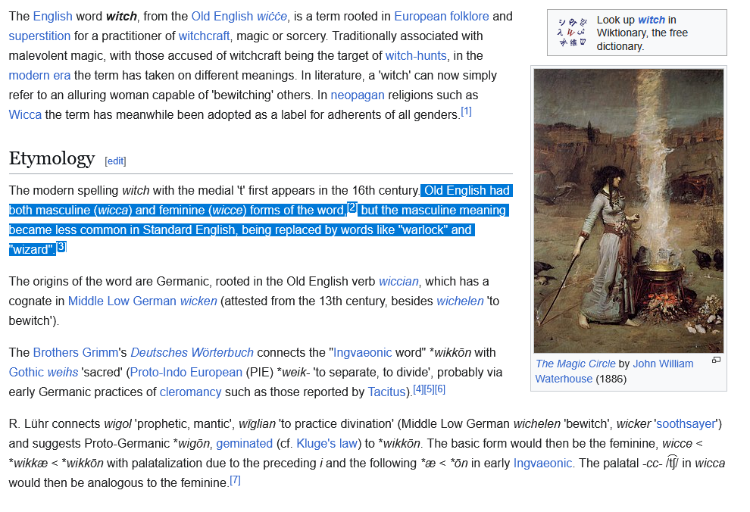Jump to footnote [3] after 'wizard'
Viewport: 750px width, 512px height.
61,246
